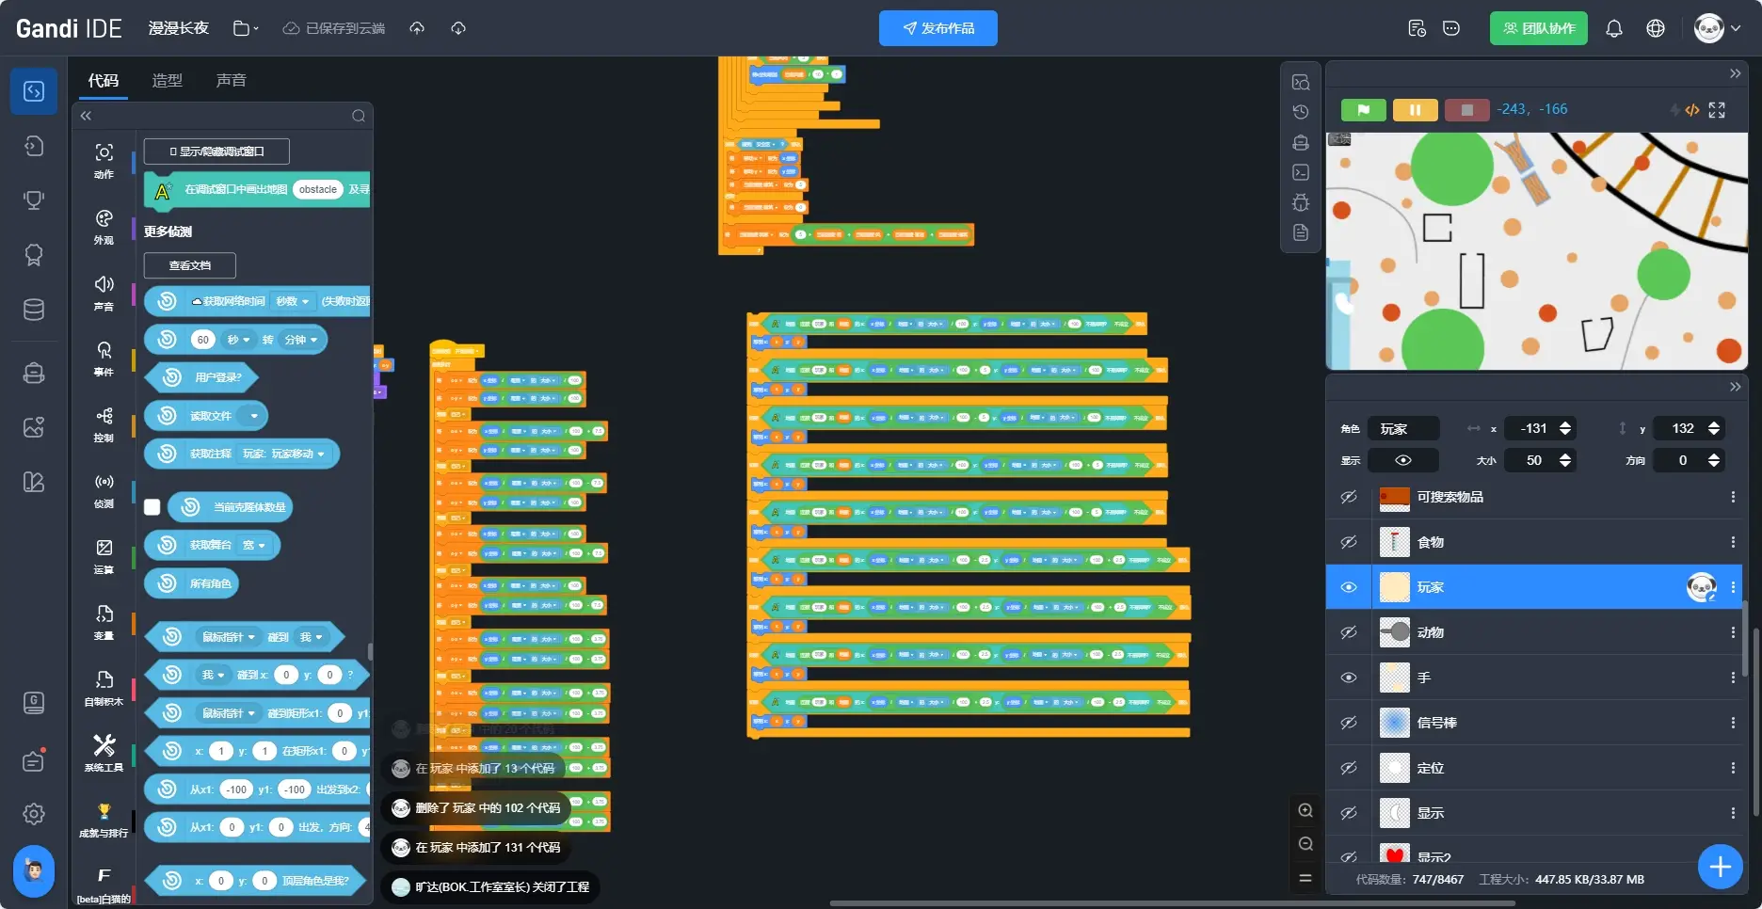Click the 发布作品 publish button
Viewport: 1762px width, 909px height.
coord(938,28)
